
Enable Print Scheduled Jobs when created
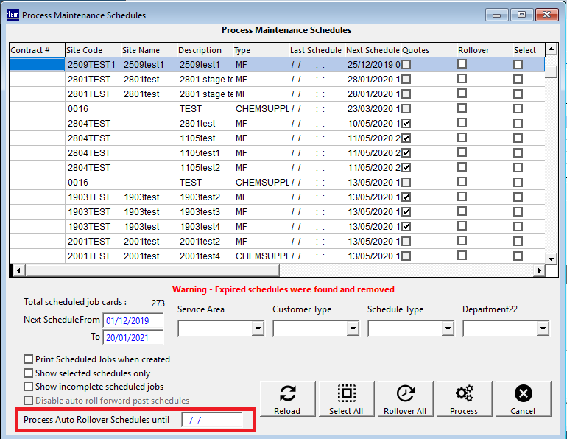tap(29, 359)
